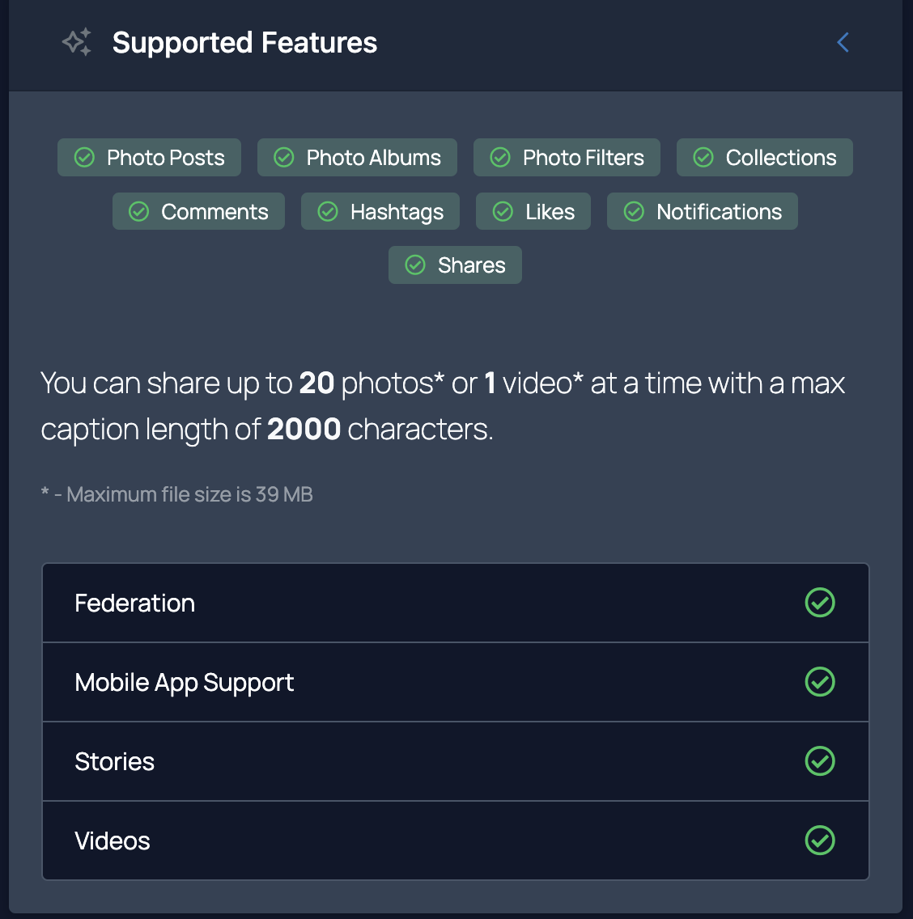Viewport: 913px width, 919px height.
Task: Select the Notifications feature badge
Action: tap(703, 212)
